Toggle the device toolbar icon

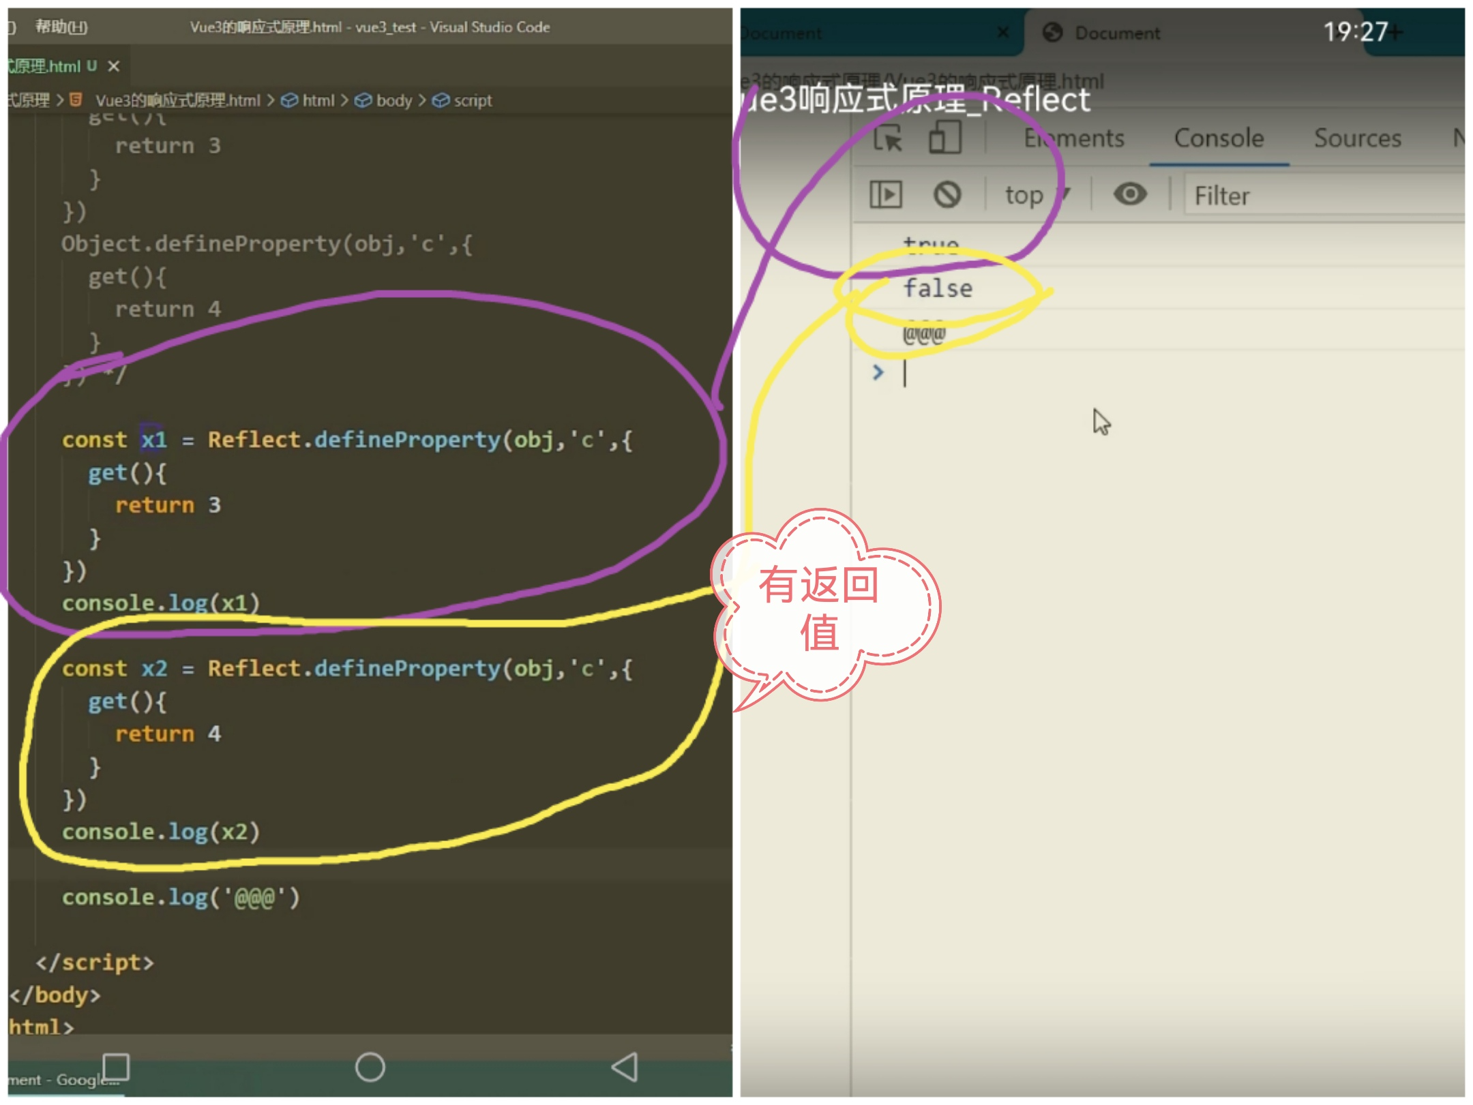(944, 138)
